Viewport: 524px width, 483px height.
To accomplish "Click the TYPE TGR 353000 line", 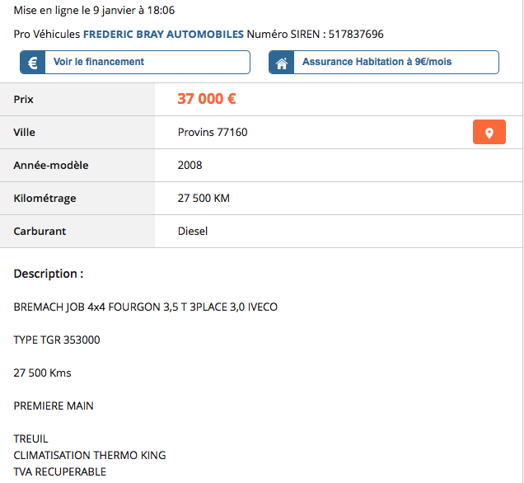I will point(57,340).
